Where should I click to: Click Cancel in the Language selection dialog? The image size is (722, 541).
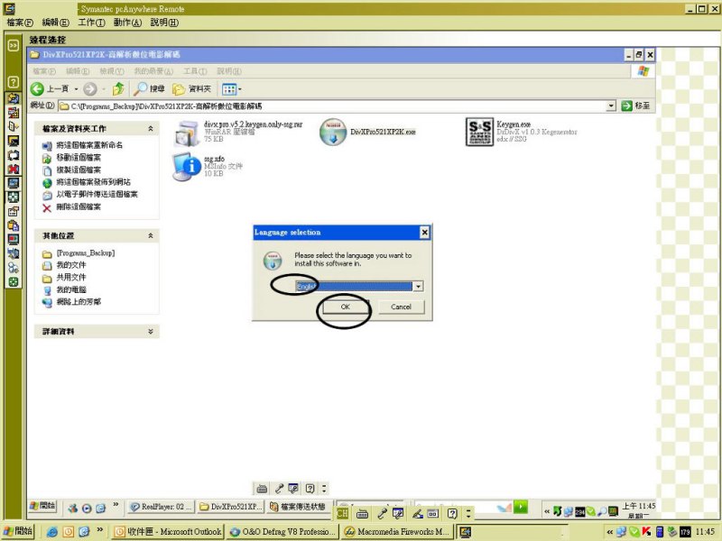[x=401, y=307]
